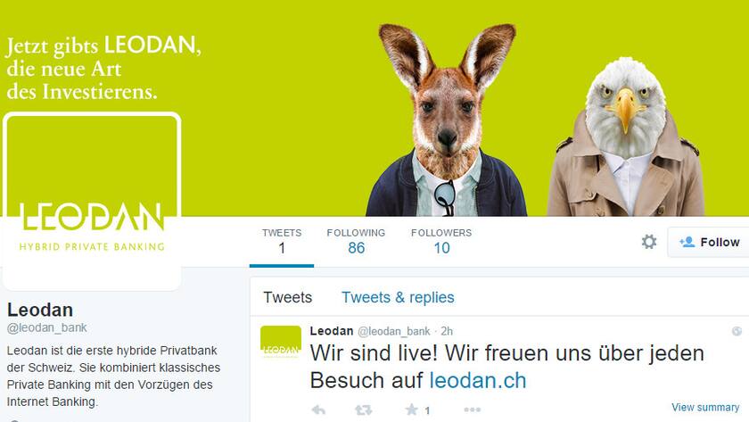The image size is (749, 422).
Task: Click the globe icon on the tweet
Action: pos(737,331)
